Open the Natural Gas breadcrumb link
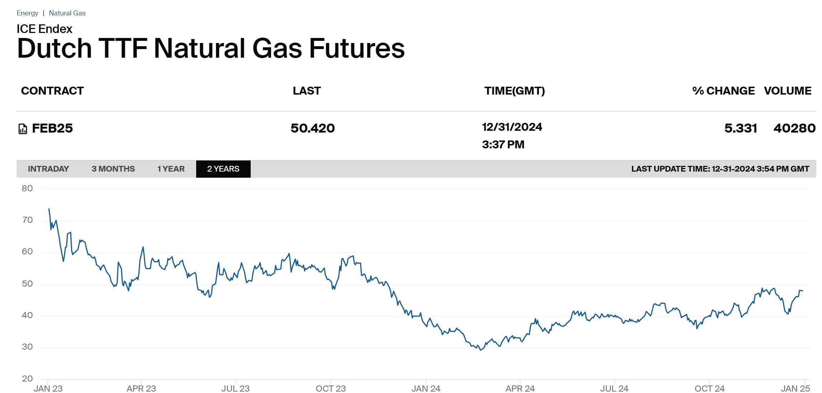Image resolution: width=822 pixels, height=393 pixels. 67,13
